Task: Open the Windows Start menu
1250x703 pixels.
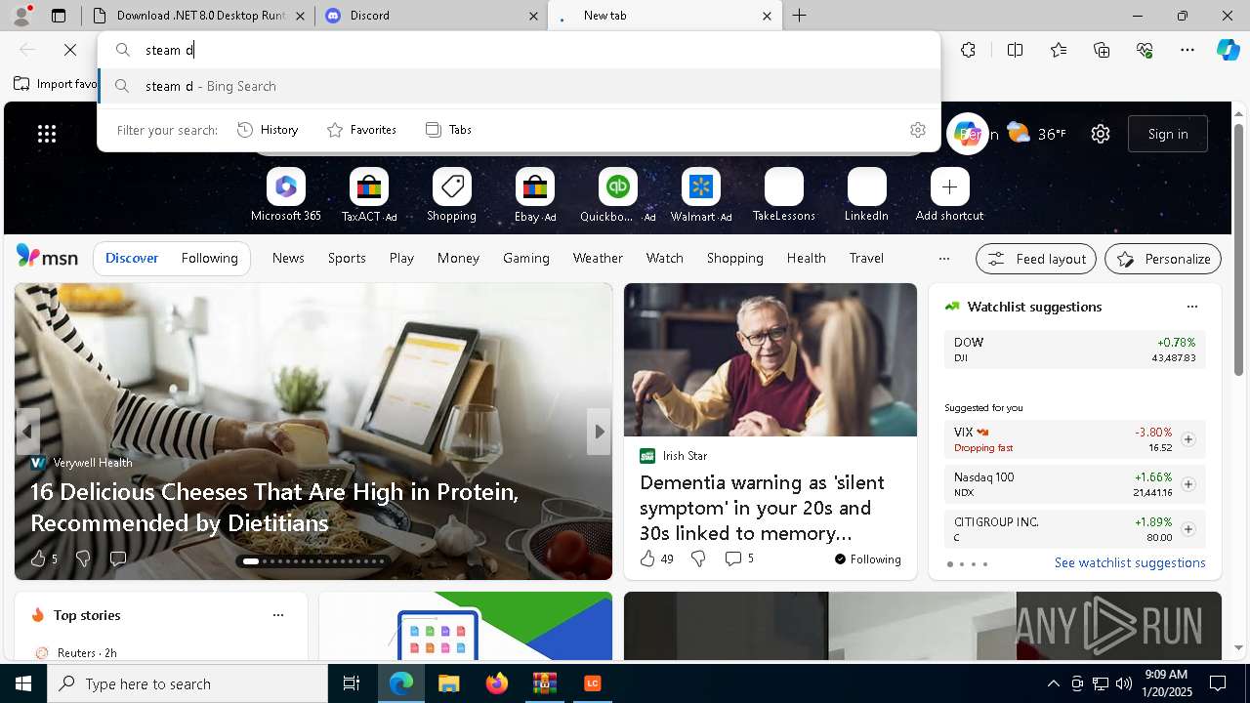Action: 23,683
